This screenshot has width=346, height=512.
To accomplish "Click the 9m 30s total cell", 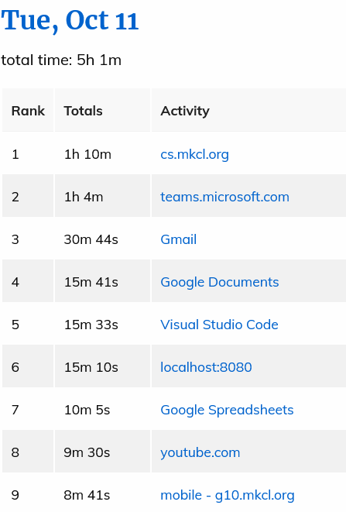I will 102,452.
